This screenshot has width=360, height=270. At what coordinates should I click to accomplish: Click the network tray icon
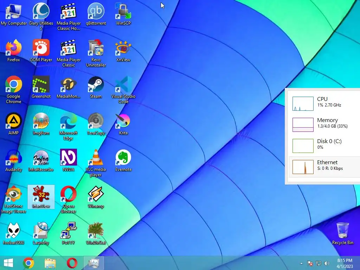pos(319,263)
